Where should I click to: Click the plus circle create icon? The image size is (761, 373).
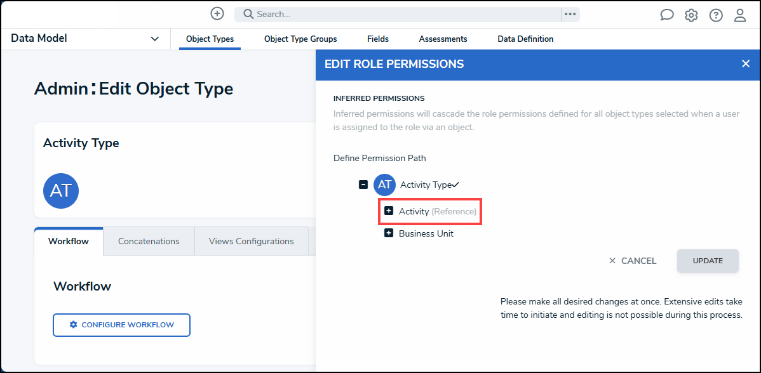pos(217,13)
